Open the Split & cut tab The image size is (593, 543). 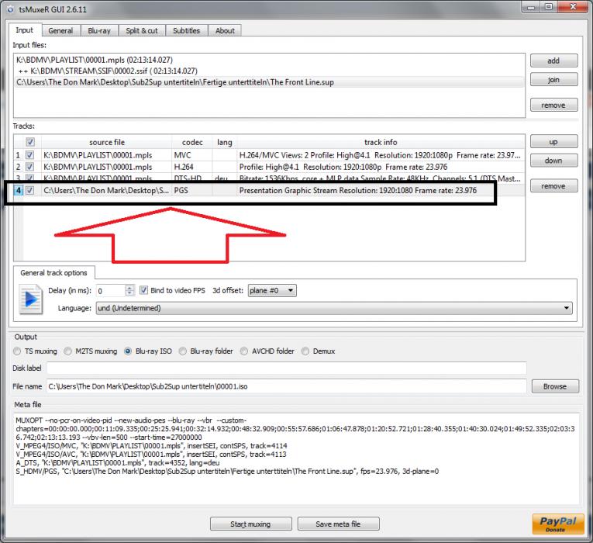(142, 31)
